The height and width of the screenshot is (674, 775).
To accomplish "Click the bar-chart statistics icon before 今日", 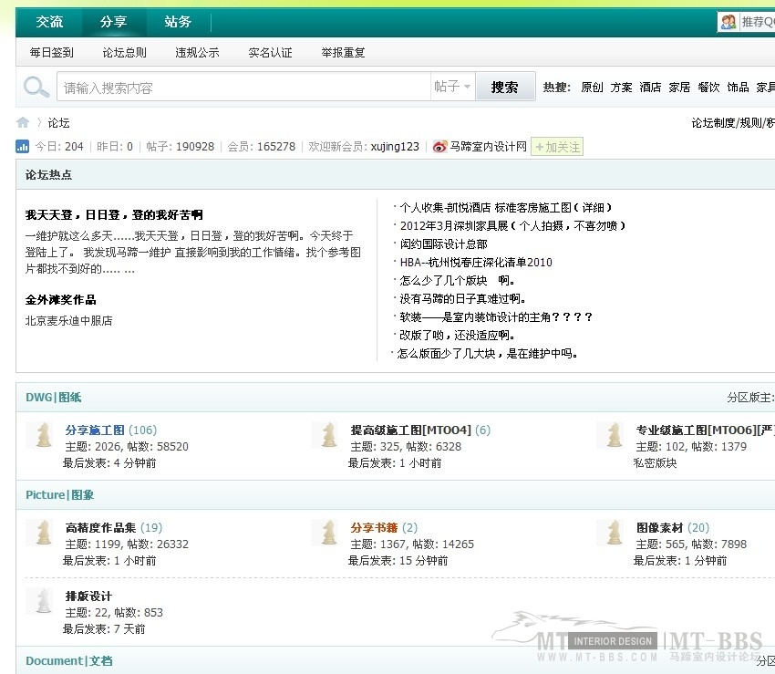I will point(22,146).
